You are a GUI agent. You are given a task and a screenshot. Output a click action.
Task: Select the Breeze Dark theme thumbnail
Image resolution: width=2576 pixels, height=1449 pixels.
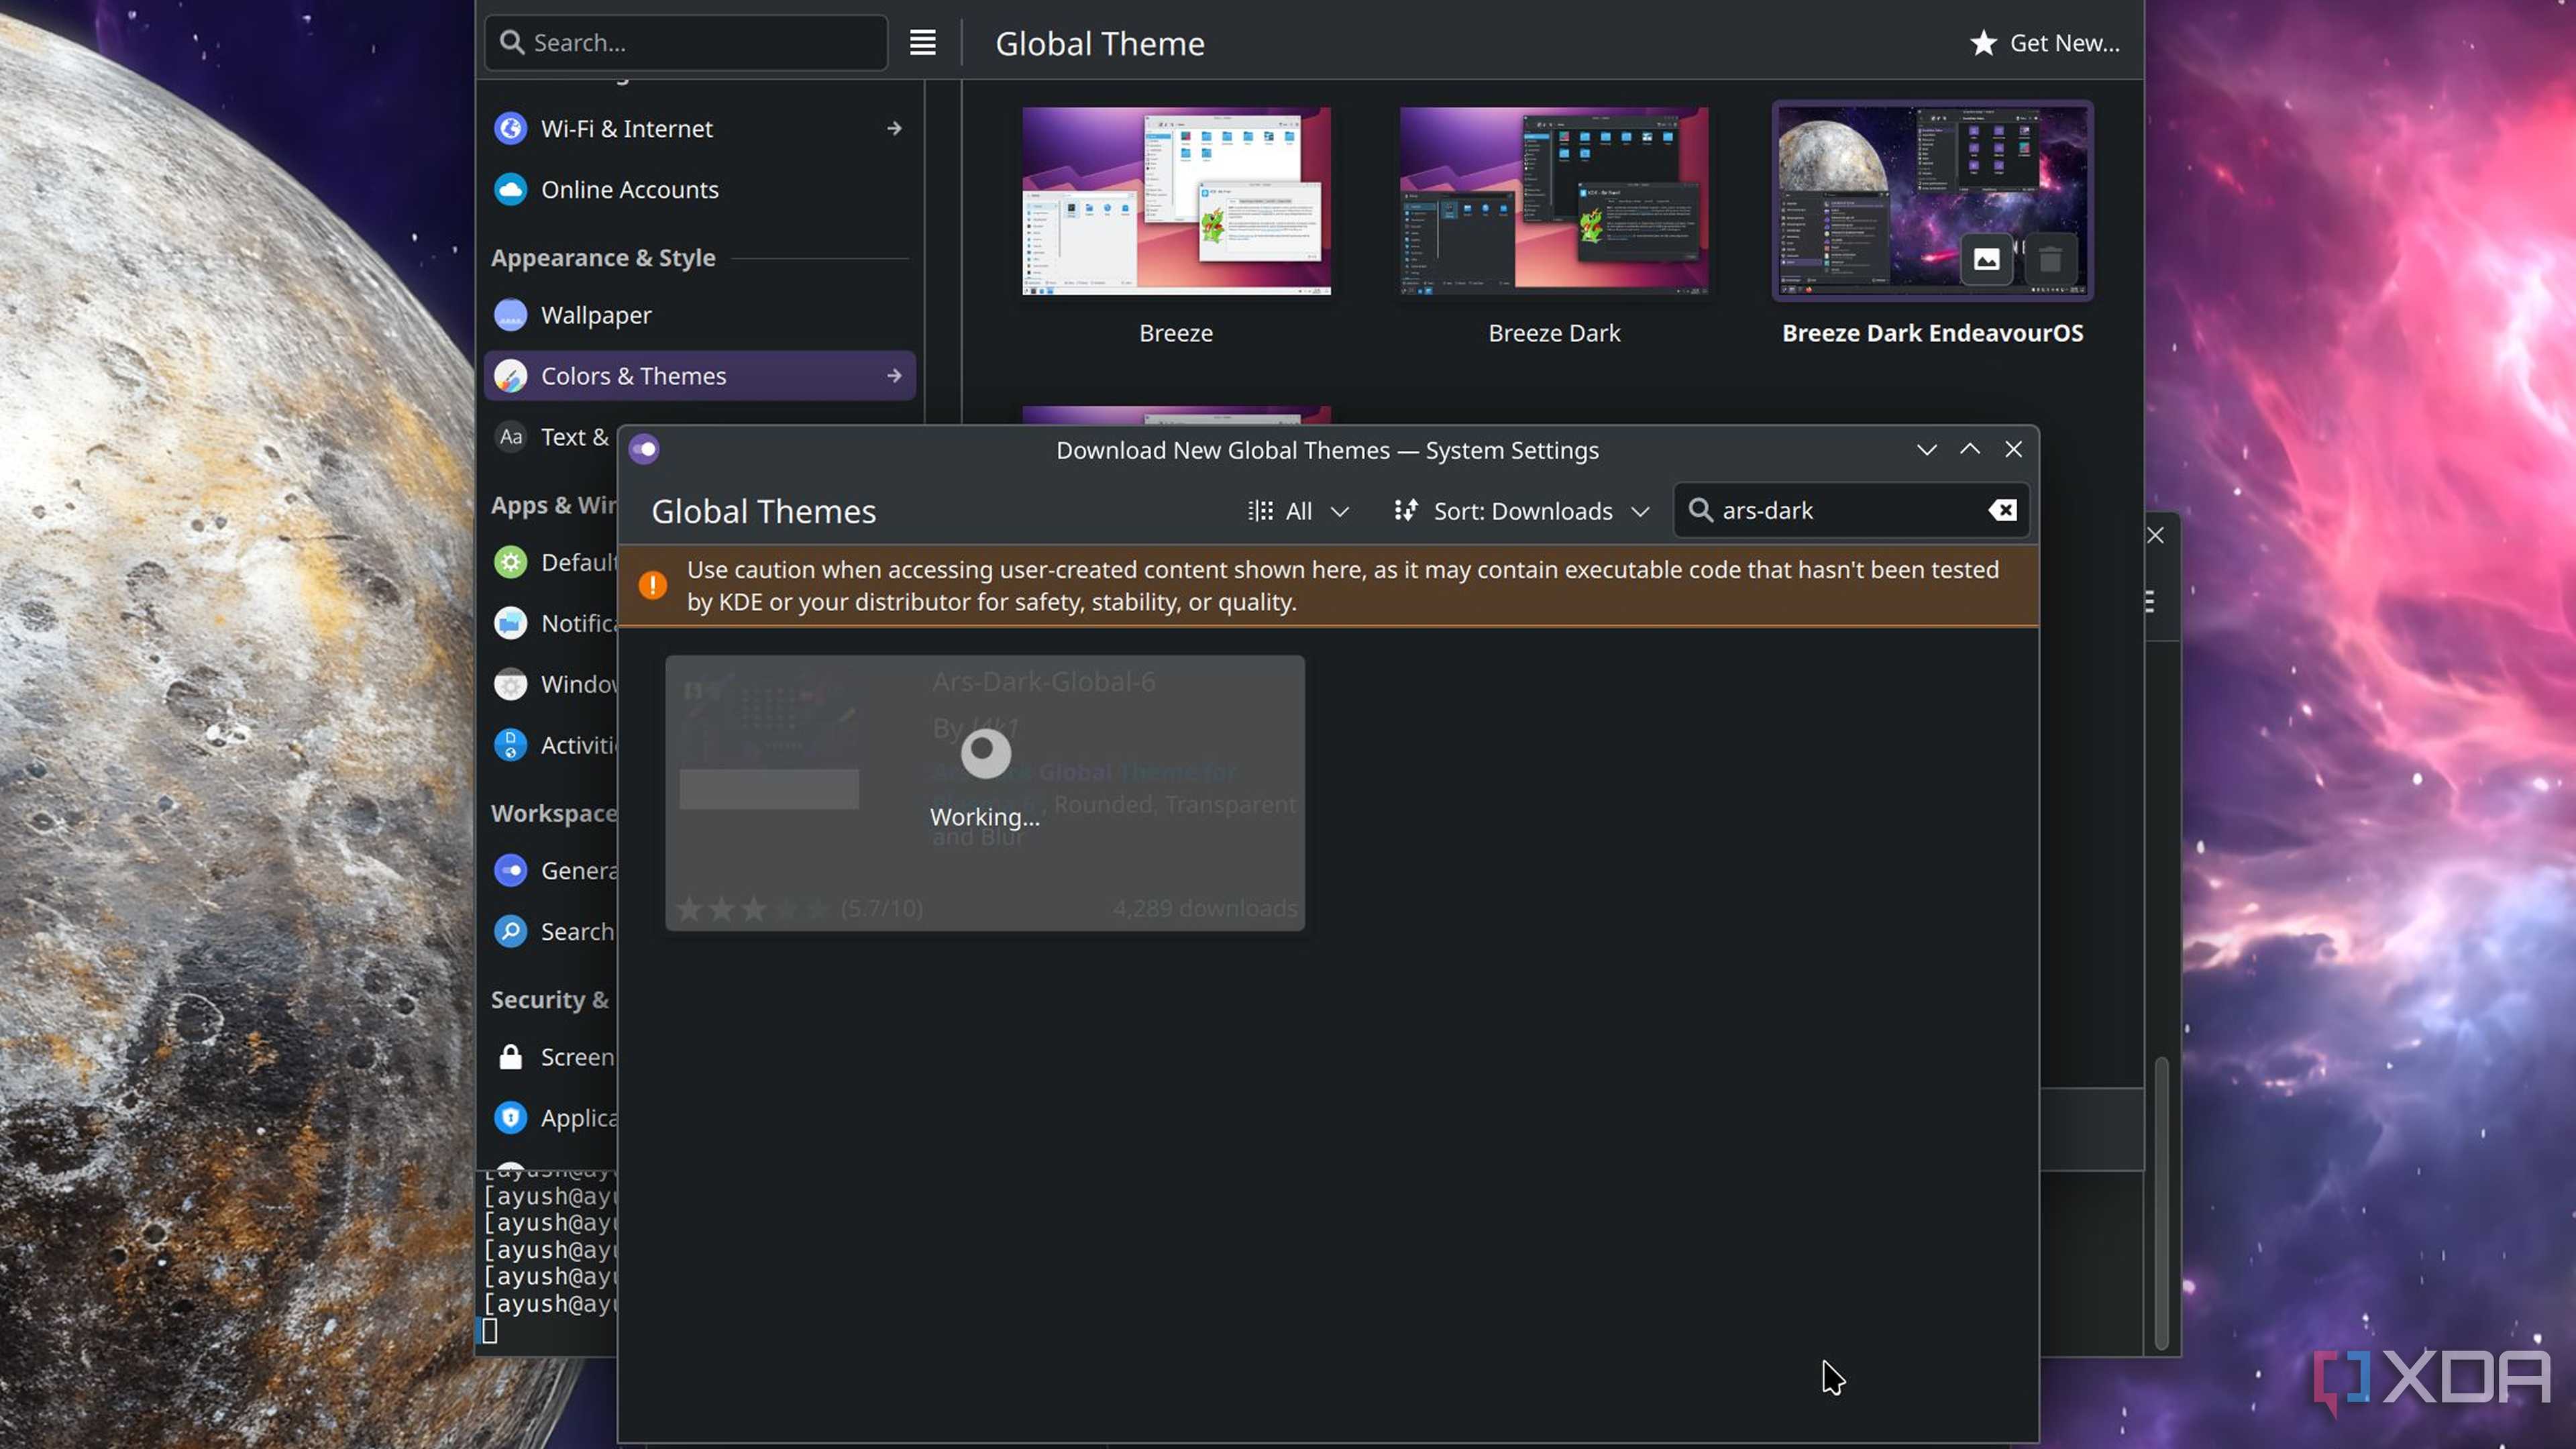pyautogui.click(x=1554, y=201)
